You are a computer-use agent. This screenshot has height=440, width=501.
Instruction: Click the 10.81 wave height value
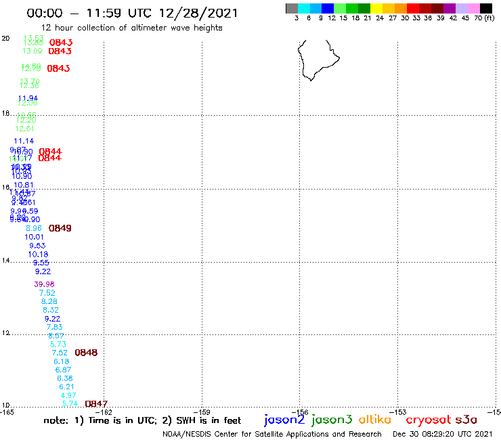coord(24,185)
